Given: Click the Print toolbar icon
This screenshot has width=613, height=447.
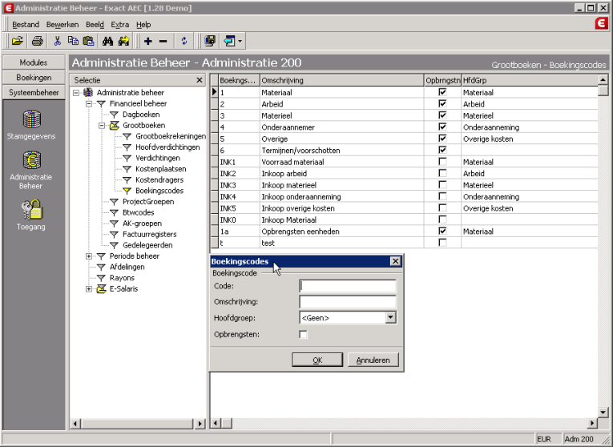Looking at the screenshot, I should coord(38,41).
